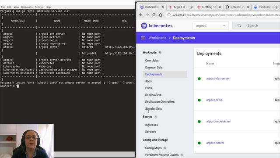
Task: Click 'https/443' target port in terminal
Action: click(x=89, y=54)
